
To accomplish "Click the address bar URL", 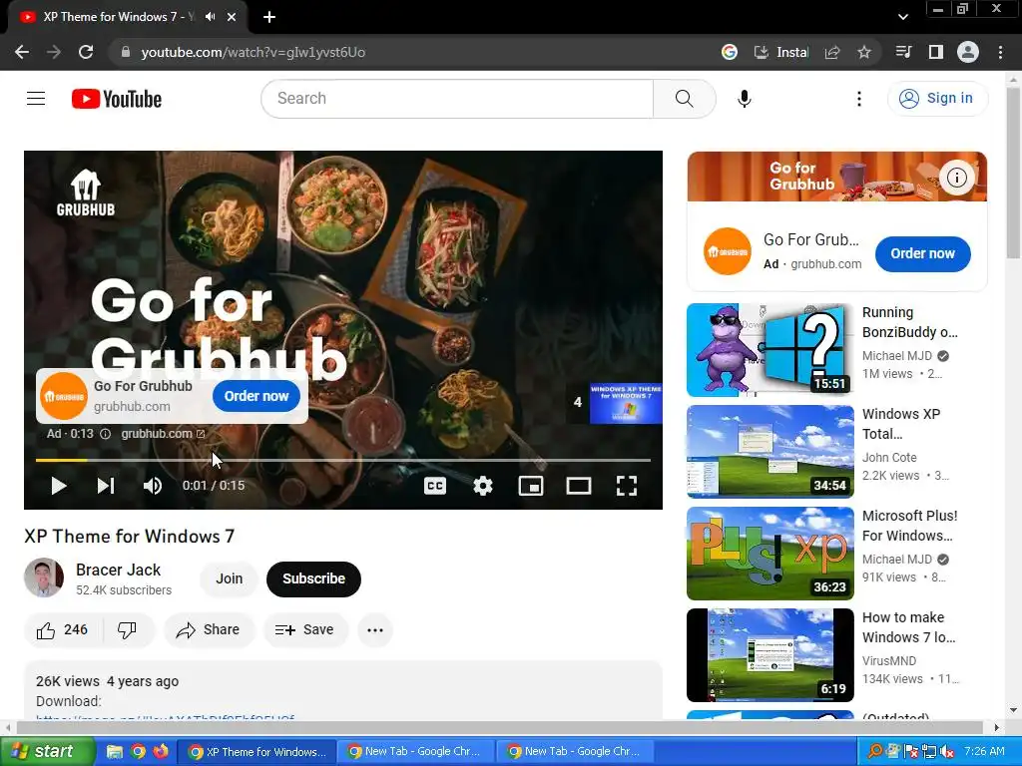I will [253, 52].
